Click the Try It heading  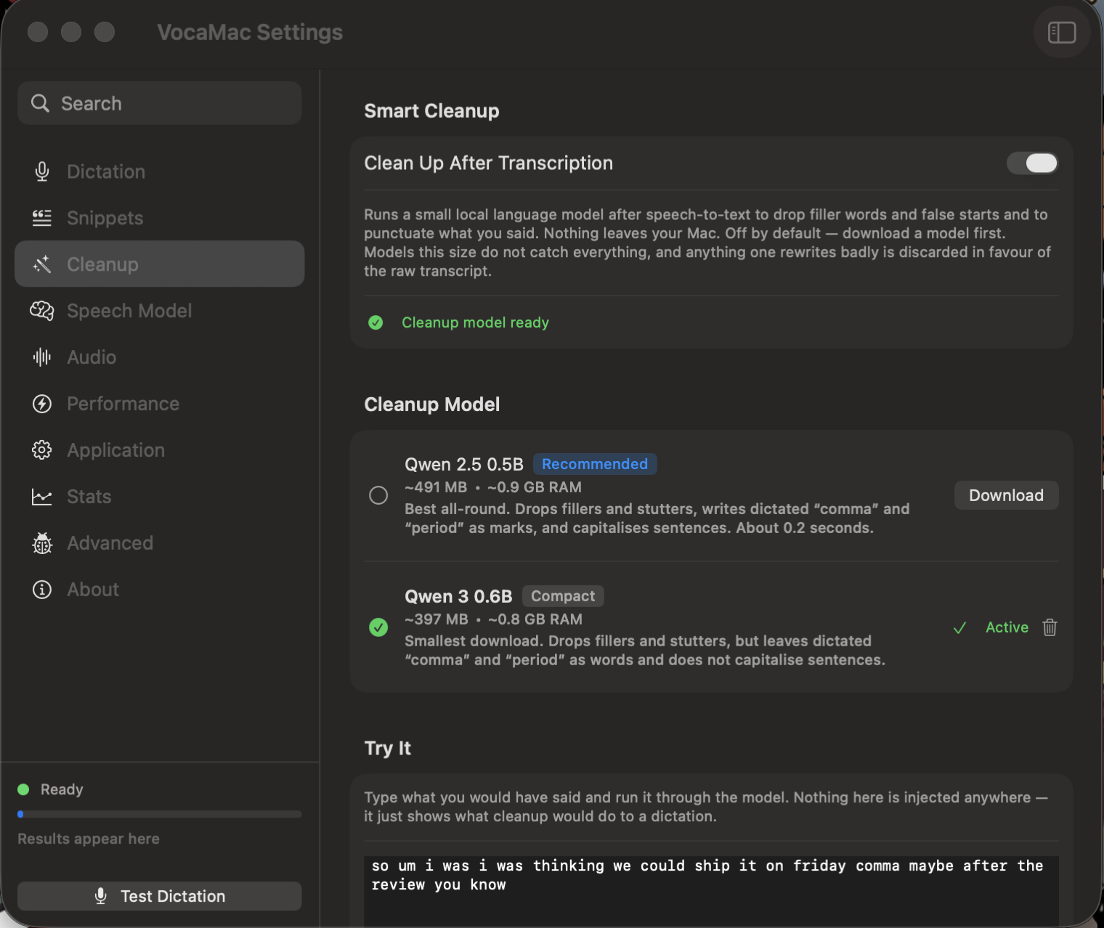[x=388, y=749]
